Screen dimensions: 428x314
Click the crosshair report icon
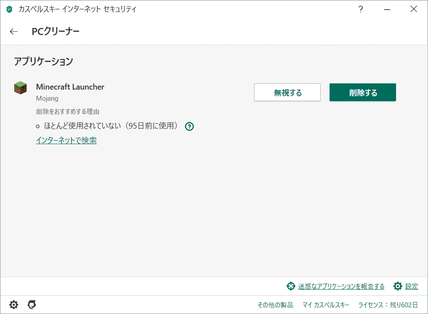[x=291, y=286]
